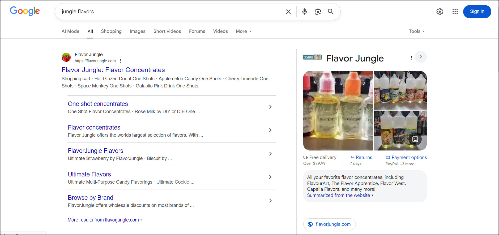Open knowledge panel three-dot menu
Screen dimensions: 499x235
(411, 58)
